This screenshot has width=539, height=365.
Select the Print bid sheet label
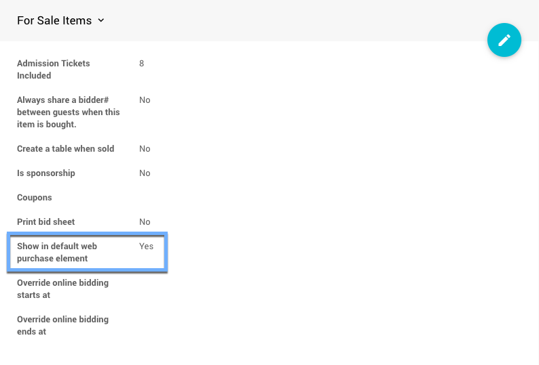tap(46, 222)
